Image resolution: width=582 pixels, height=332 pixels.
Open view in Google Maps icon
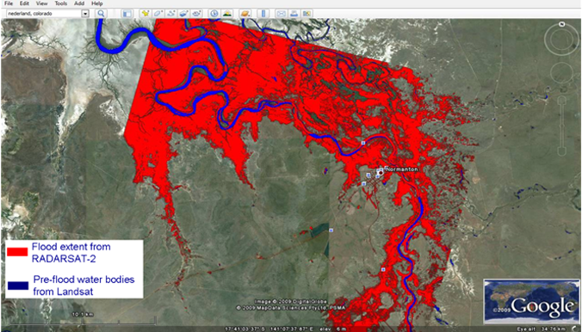pyautogui.click(x=306, y=14)
